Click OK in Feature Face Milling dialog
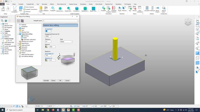 60,81
